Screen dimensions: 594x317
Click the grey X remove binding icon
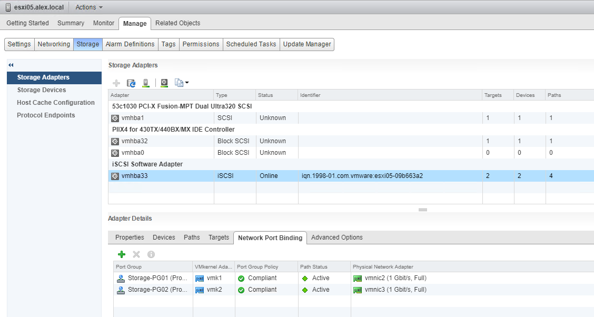tap(136, 254)
